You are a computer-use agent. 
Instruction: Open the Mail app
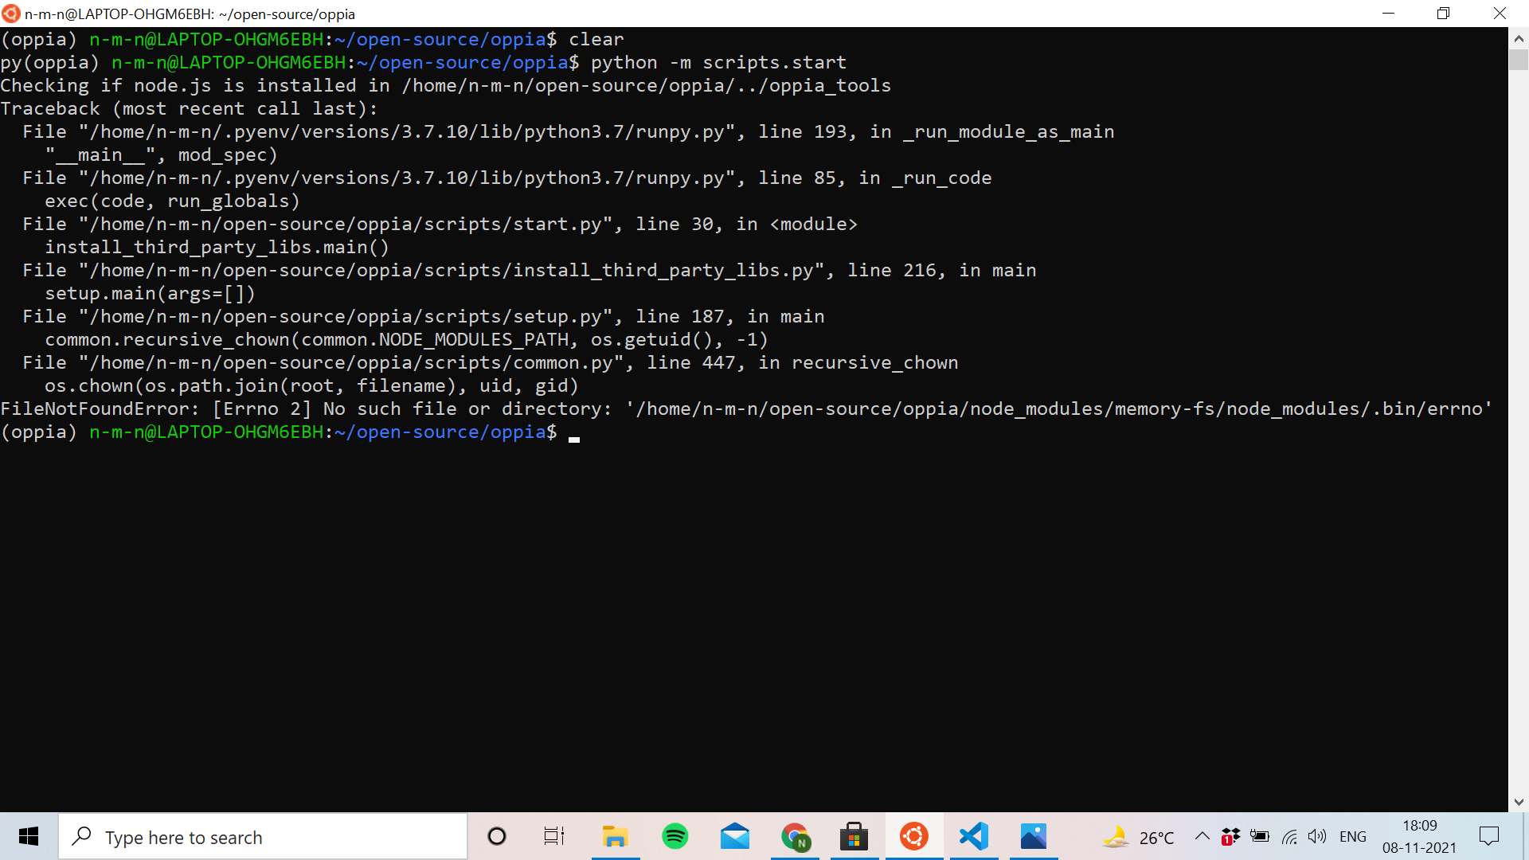click(x=734, y=836)
